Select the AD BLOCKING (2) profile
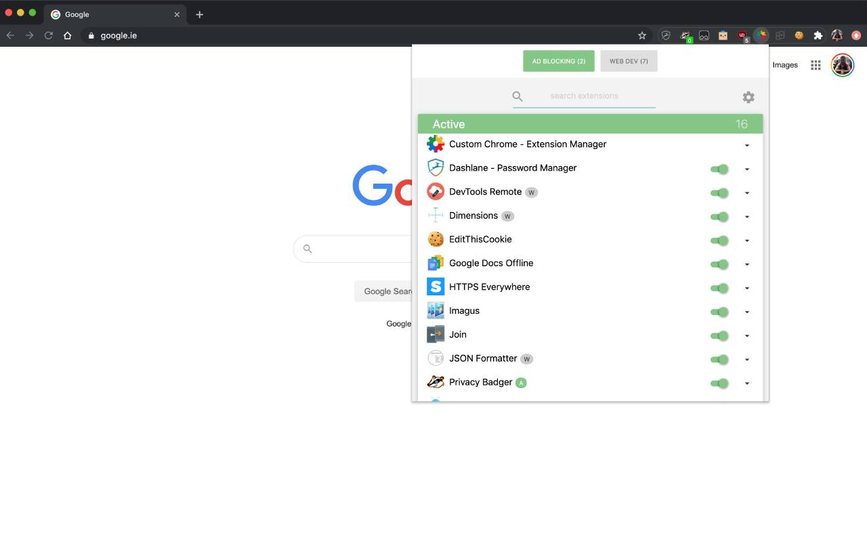 click(x=559, y=61)
